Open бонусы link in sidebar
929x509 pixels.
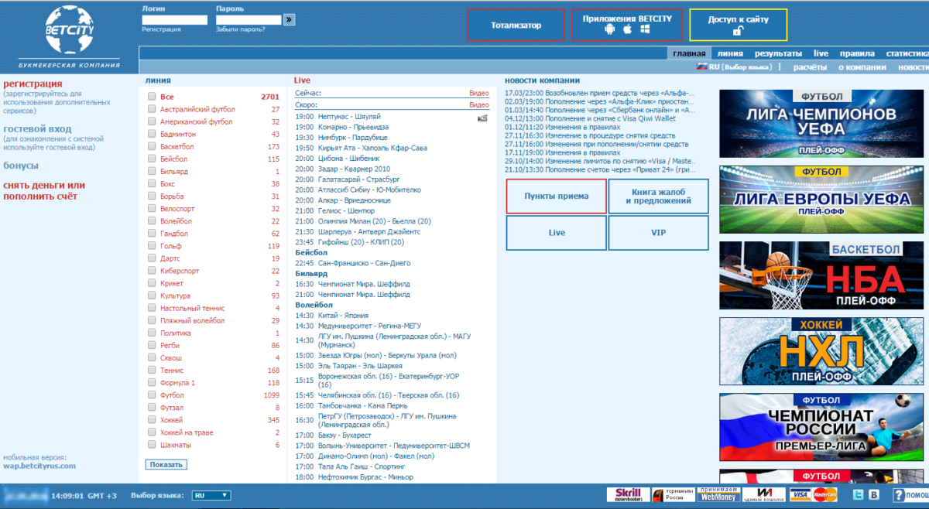21,166
